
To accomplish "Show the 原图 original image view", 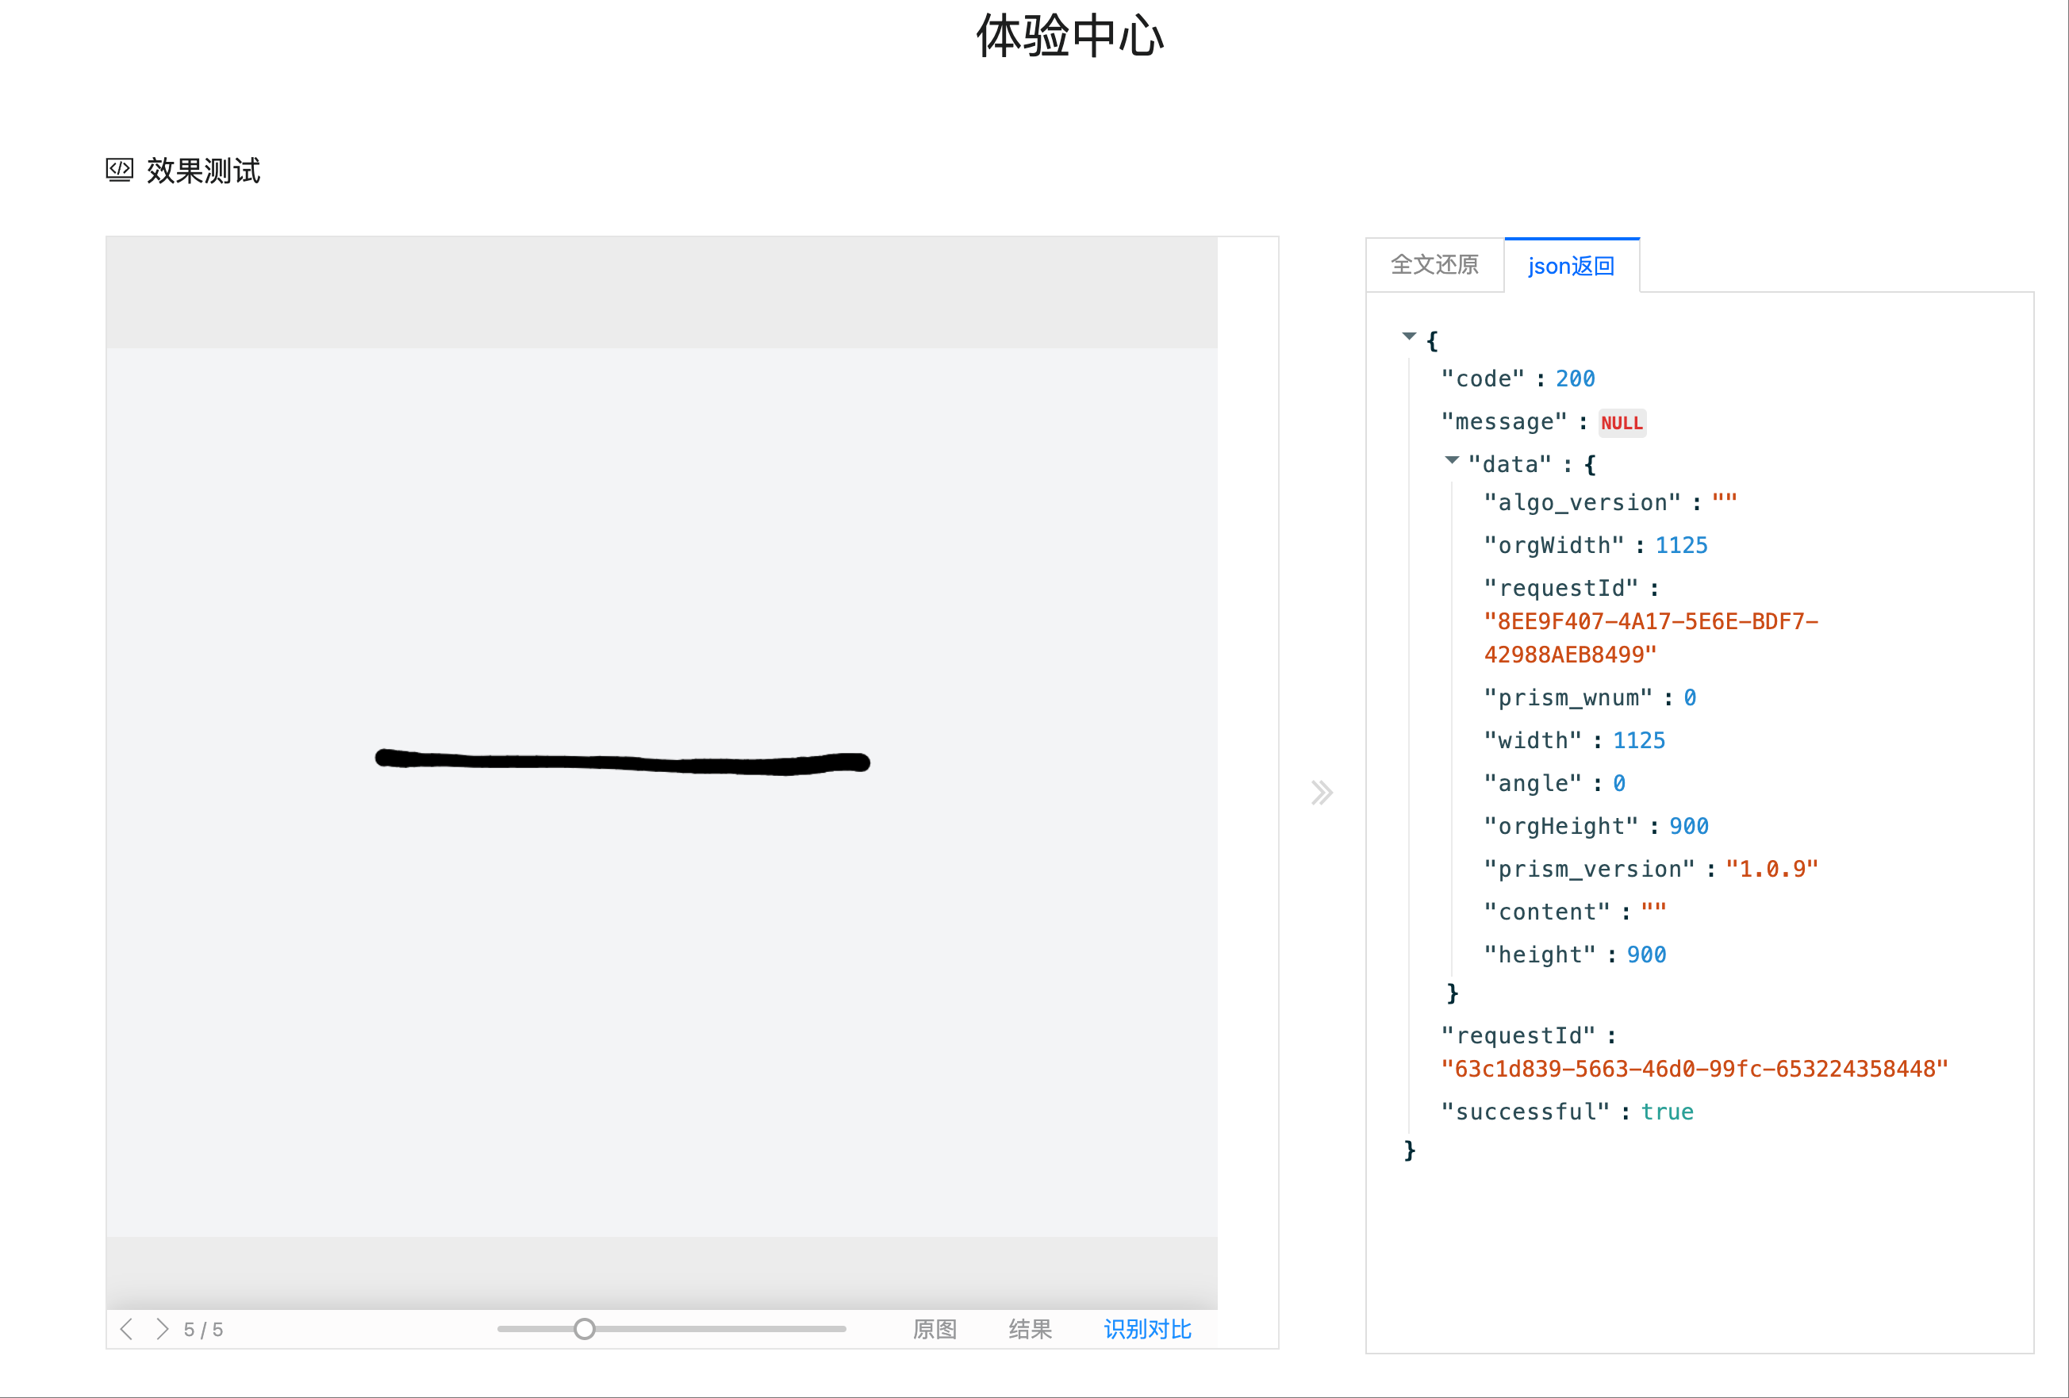I will pyautogui.click(x=934, y=1330).
